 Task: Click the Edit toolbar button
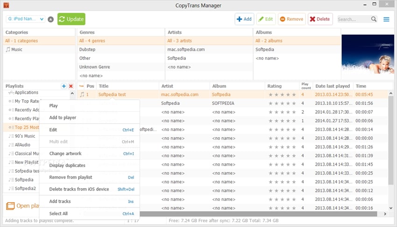(266, 19)
